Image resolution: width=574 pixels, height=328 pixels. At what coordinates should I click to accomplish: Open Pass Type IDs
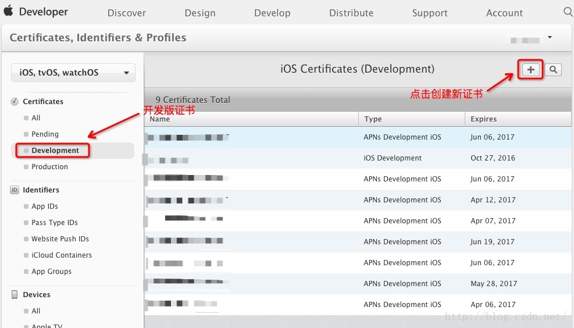coord(55,223)
